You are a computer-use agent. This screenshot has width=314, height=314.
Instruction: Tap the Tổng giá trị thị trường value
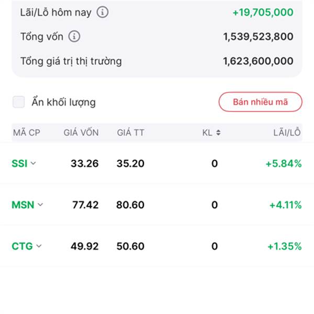(x=258, y=61)
